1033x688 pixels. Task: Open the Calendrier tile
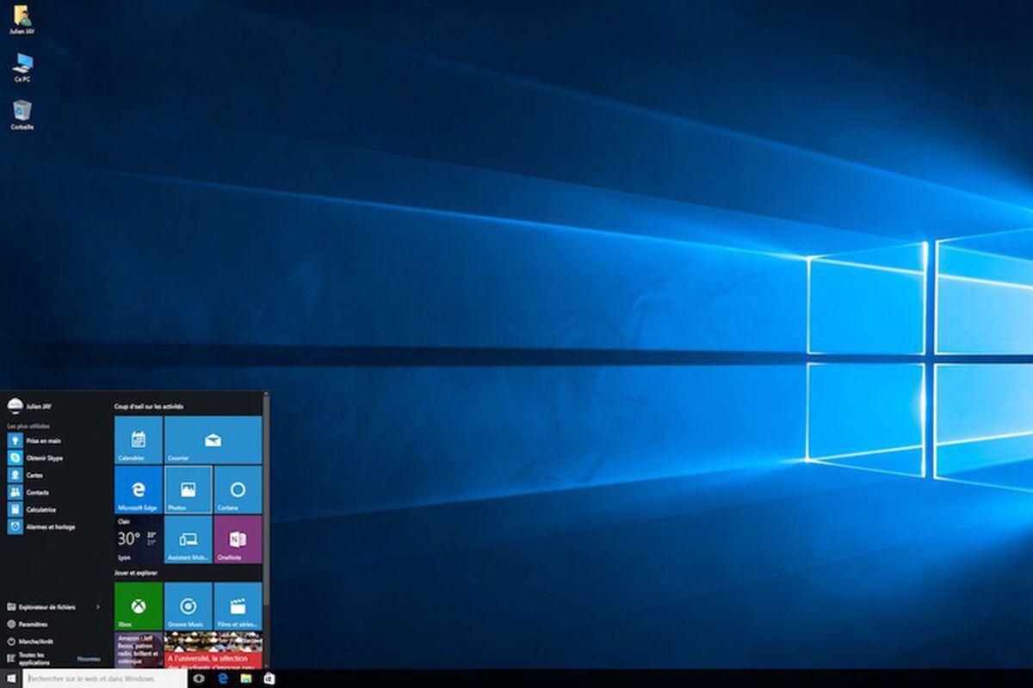coord(138,440)
